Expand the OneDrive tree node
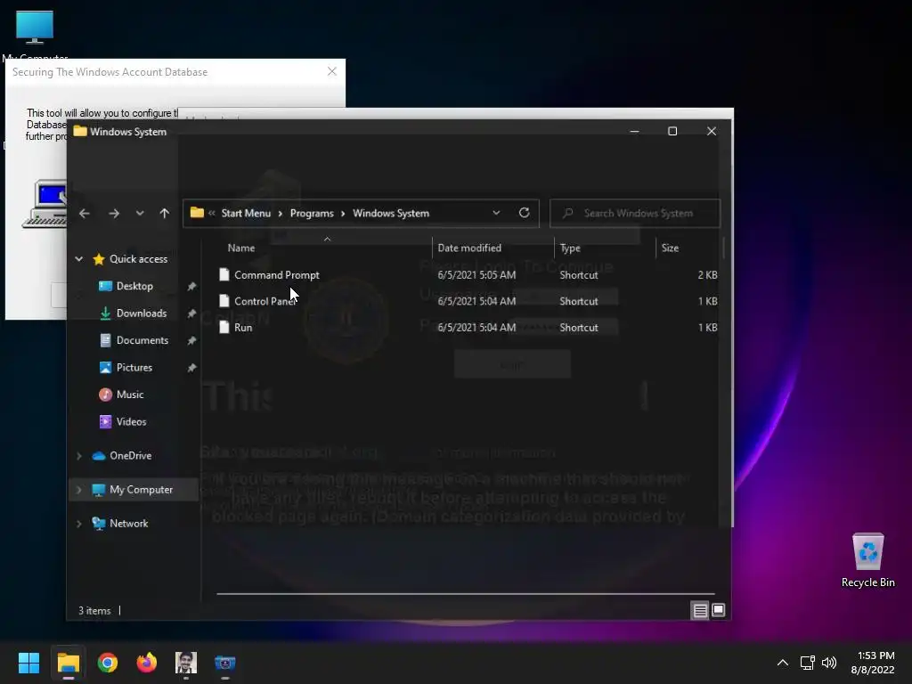This screenshot has width=912, height=684. click(79, 456)
